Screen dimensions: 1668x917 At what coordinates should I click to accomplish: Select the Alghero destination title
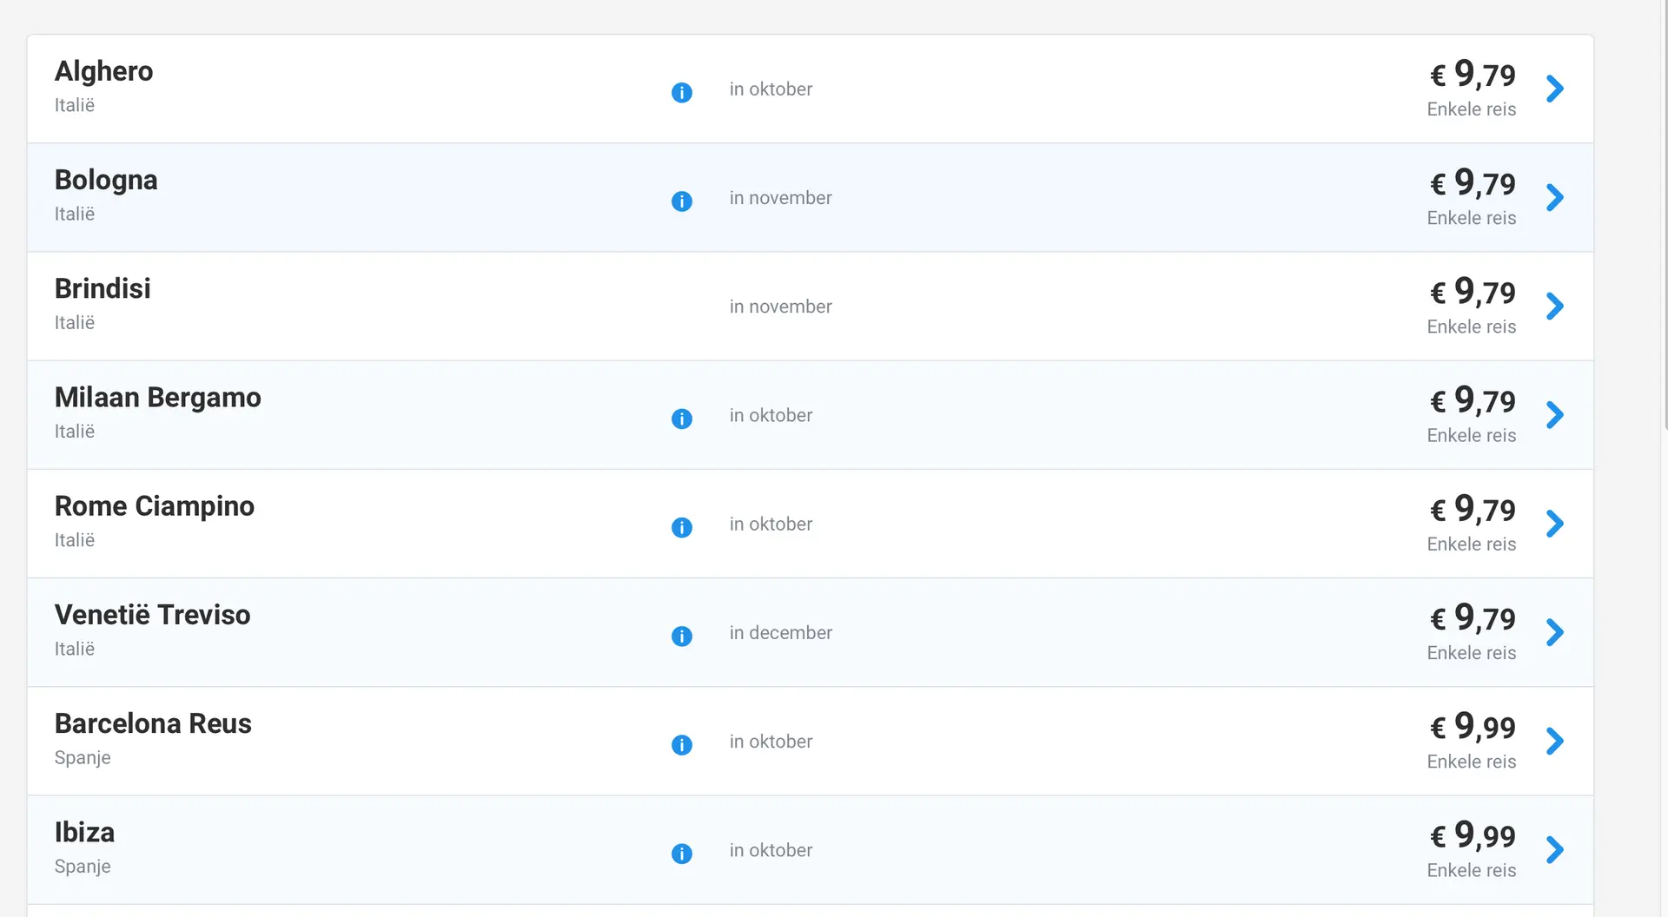coord(103,71)
